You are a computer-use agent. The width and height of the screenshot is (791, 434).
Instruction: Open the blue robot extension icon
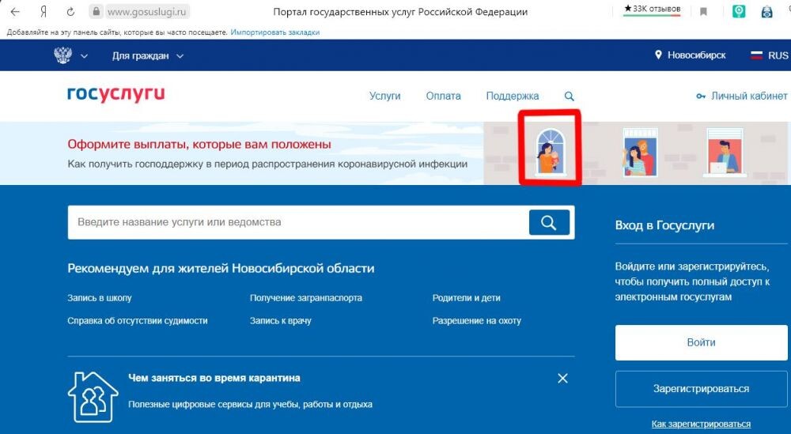[766, 11]
